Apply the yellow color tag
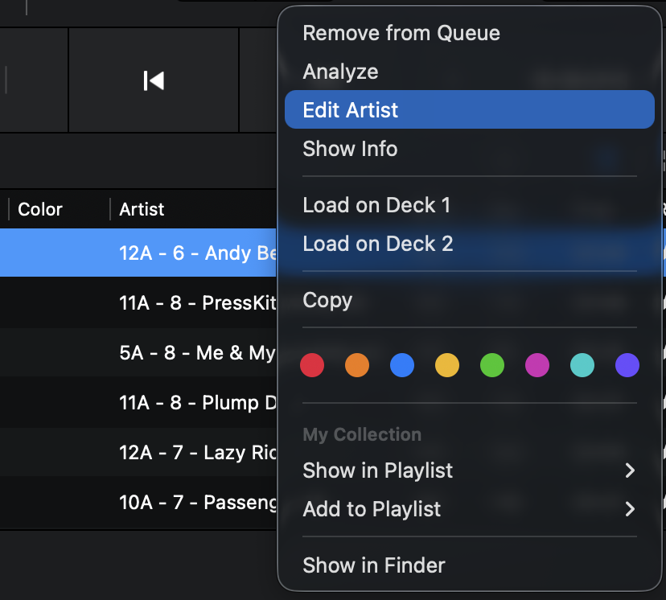666x600 pixels. point(447,366)
